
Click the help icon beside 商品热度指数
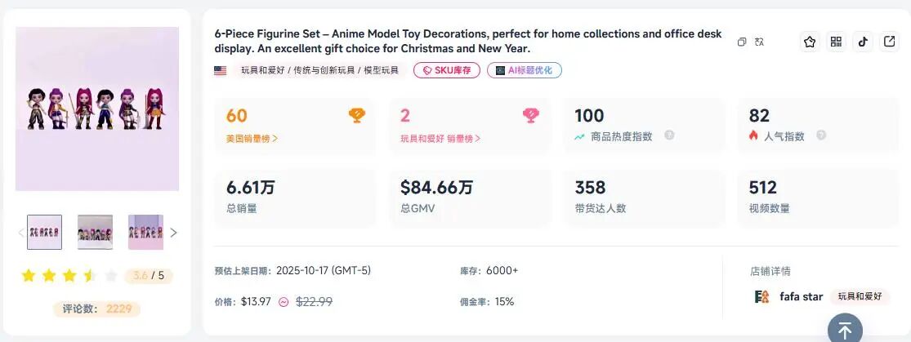click(x=669, y=136)
